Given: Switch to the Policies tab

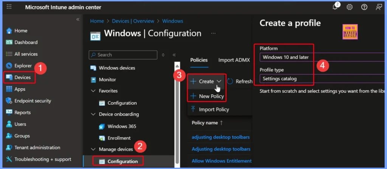Looking at the screenshot, I should pyautogui.click(x=200, y=60).
